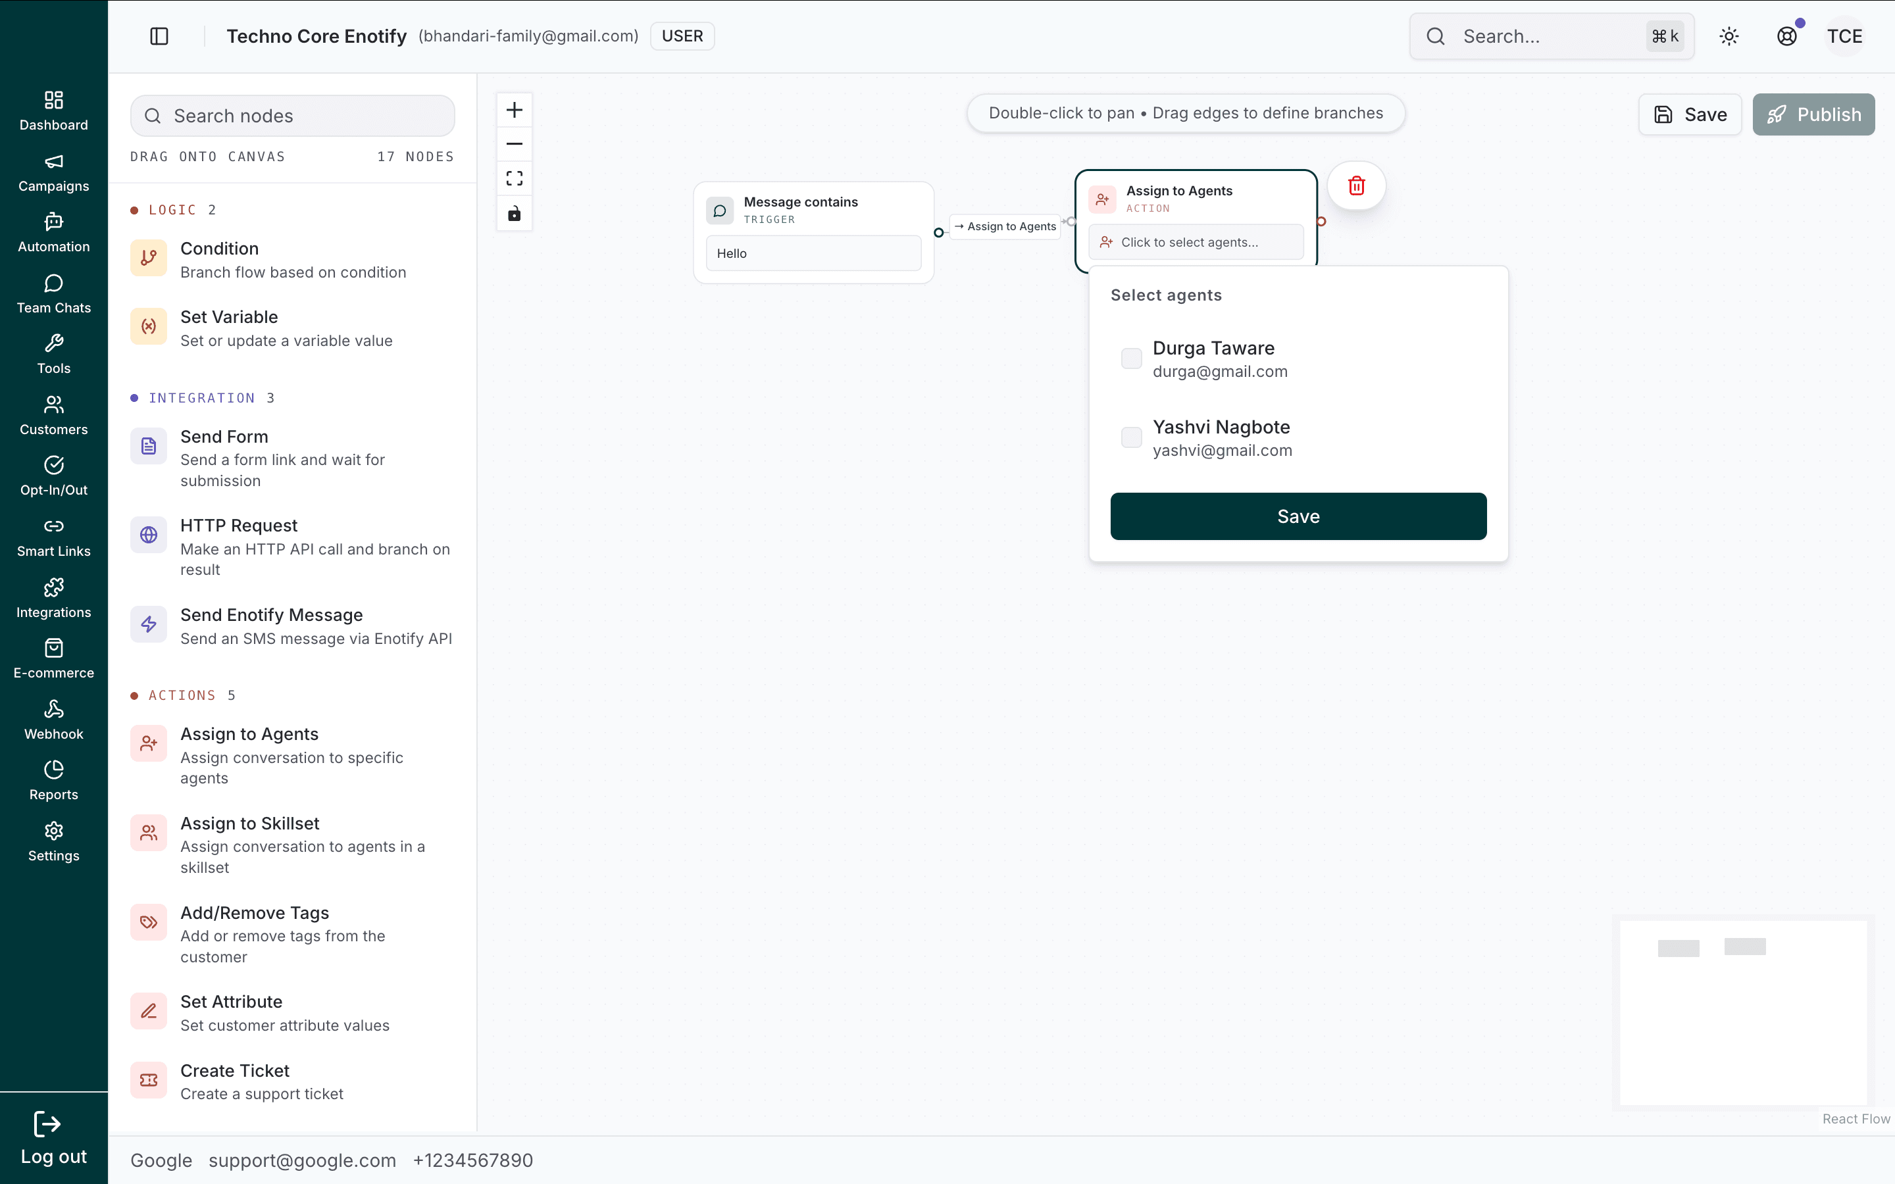1895x1184 pixels.
Task: Open the help lifebuoy icon
Action: tap(1787, 36)
